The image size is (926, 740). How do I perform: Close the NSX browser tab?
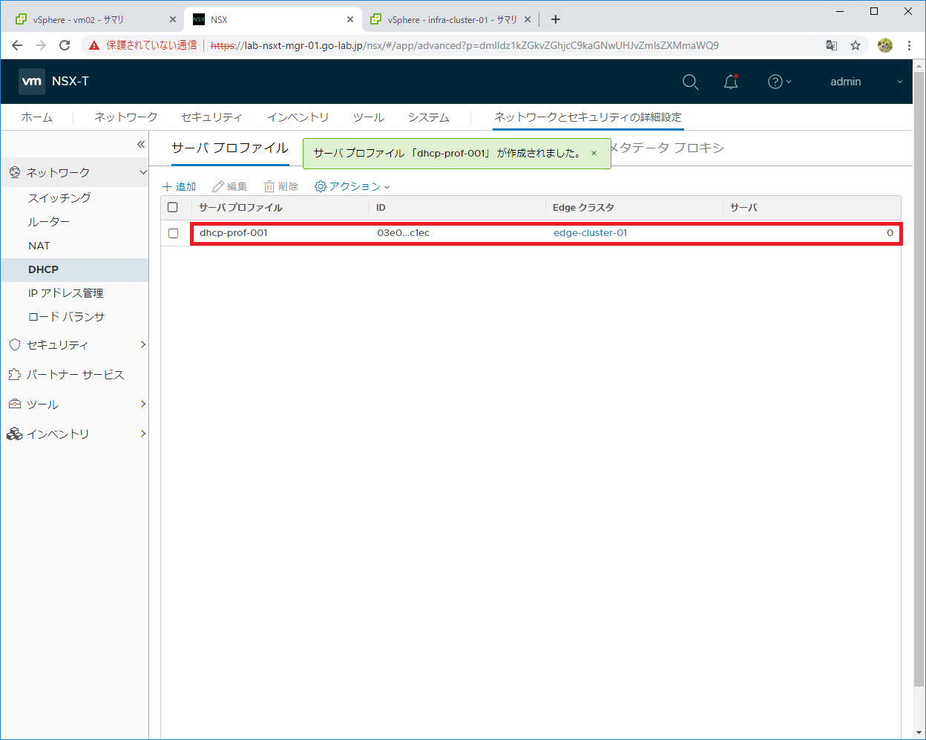coord(350,19)
